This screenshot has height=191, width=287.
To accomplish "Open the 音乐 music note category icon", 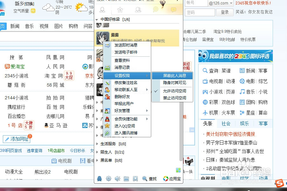I will 242,92.
